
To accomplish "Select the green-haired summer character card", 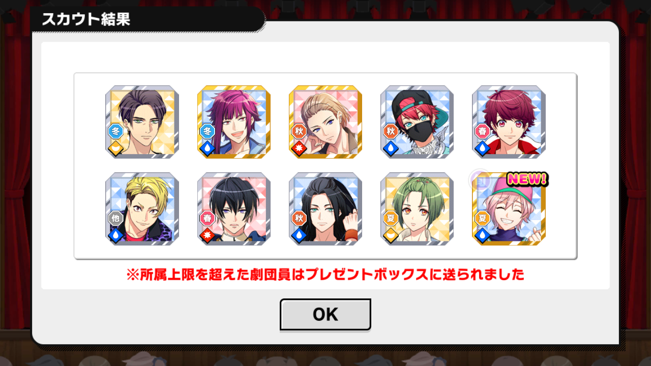I will click(x=417, y=209).
